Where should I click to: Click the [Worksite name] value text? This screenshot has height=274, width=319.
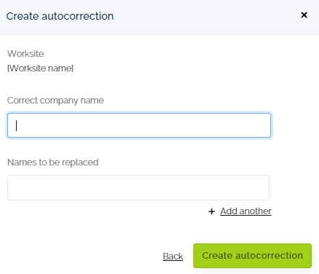coord(40,68)
